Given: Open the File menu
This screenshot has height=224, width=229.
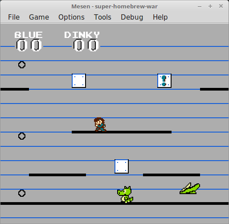Looking at the screenshot, I should pos(14,17).
